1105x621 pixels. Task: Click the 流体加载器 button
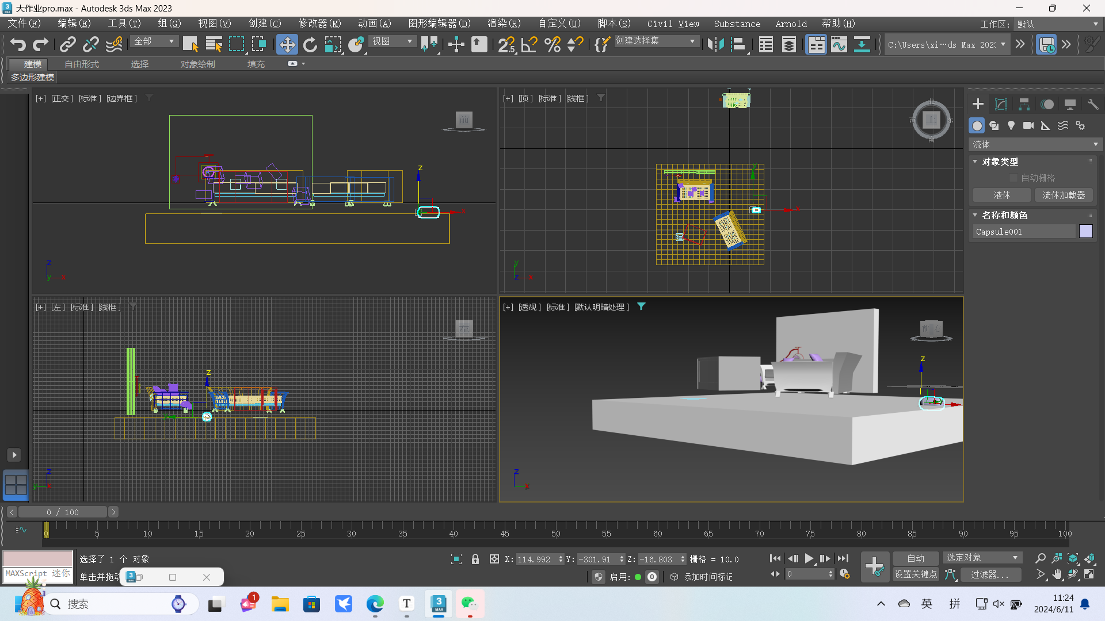coord(1064,195)
